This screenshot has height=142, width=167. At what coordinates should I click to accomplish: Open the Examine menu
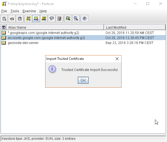[29, 11]
